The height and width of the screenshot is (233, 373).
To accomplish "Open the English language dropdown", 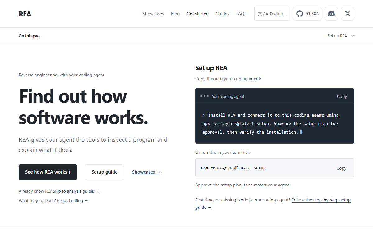I will click(272, 14).
